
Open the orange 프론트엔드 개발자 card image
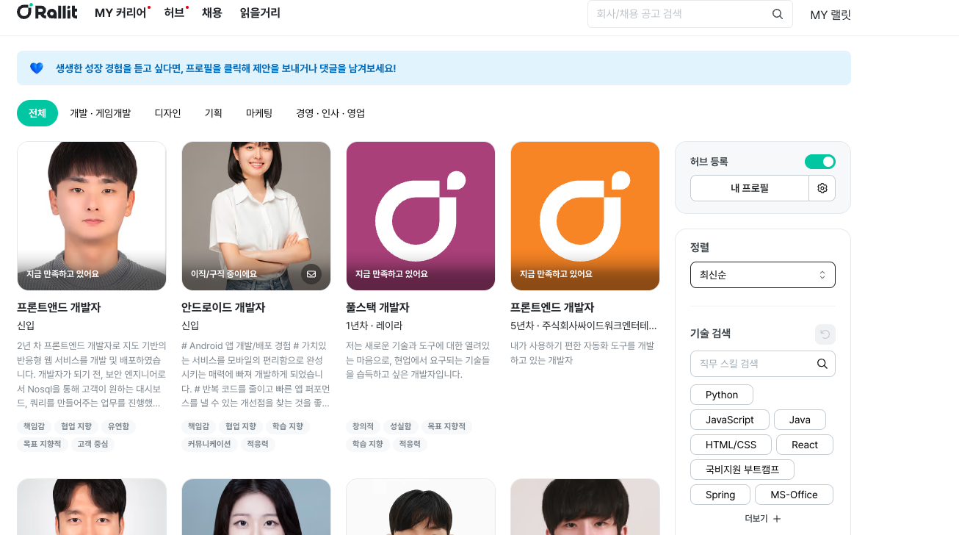coord(585,216)
